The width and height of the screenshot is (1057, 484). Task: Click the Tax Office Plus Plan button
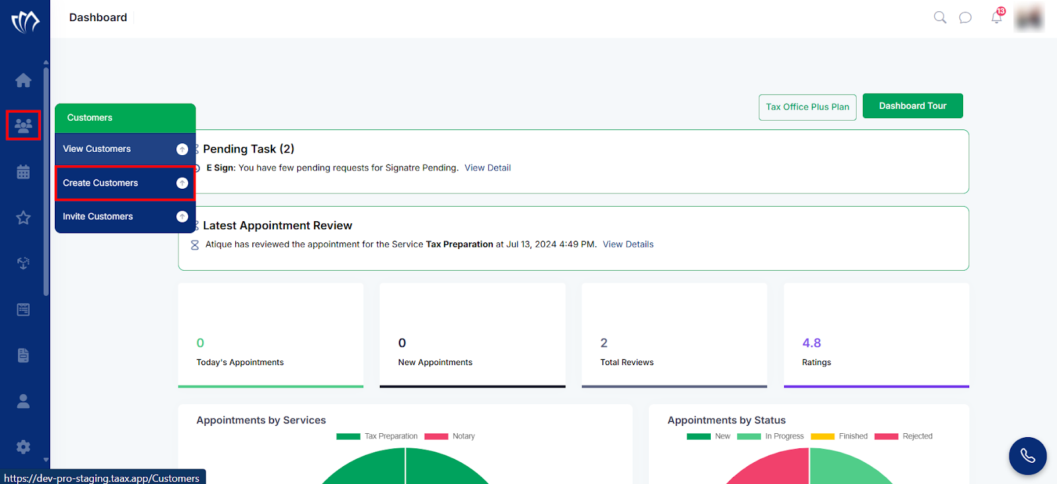(807, 107)
